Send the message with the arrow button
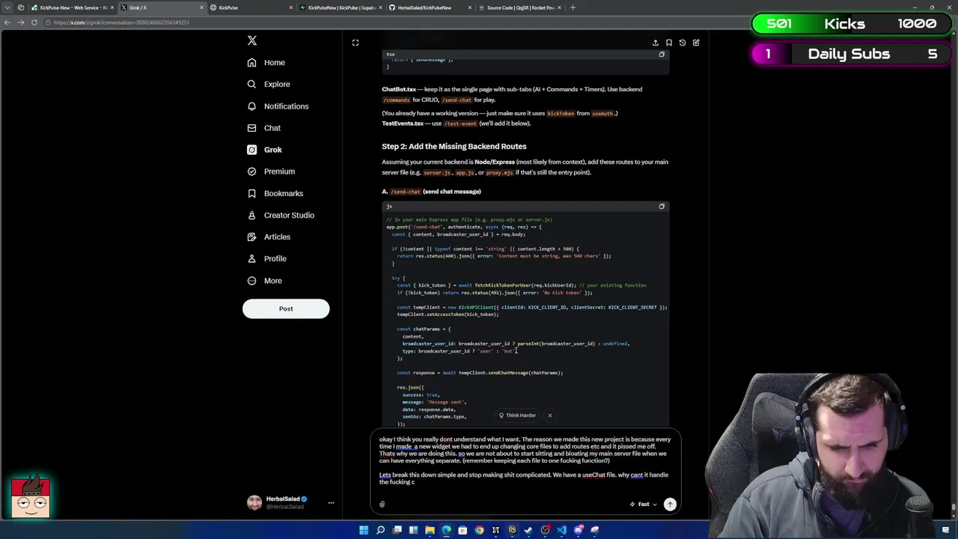Viewport: 958px width, 539px height. coord(670,504)
